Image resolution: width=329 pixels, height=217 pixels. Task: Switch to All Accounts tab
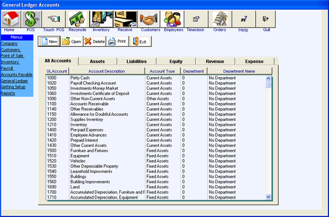[58, 61]
